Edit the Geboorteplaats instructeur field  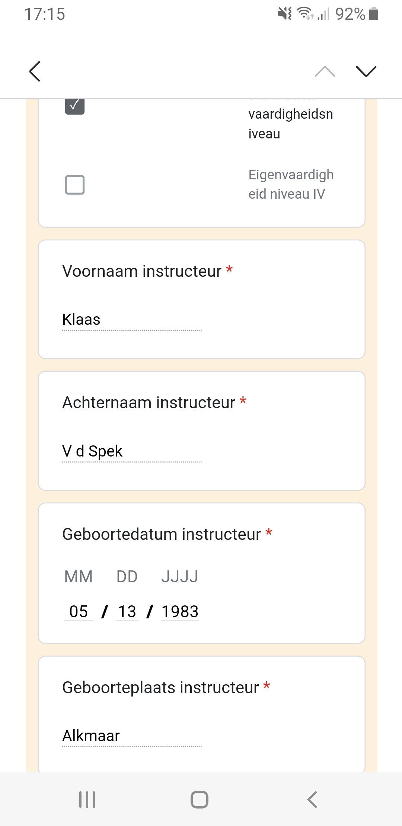coord(132,736)
